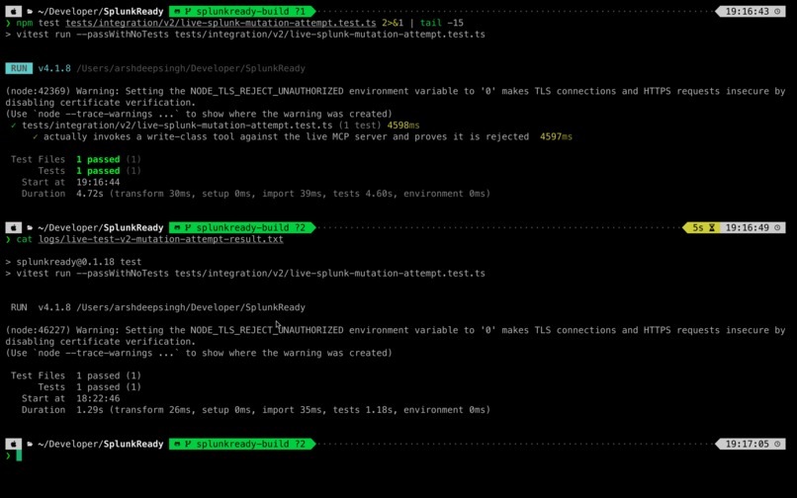Click the git branch icon in the splunkready-build ?1 segment
Viewport: 797px width, 498px height.
(188, 11)
